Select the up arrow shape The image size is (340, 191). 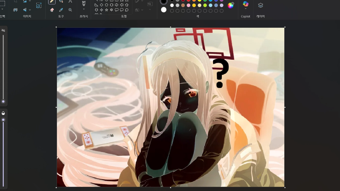click(127, 5)
